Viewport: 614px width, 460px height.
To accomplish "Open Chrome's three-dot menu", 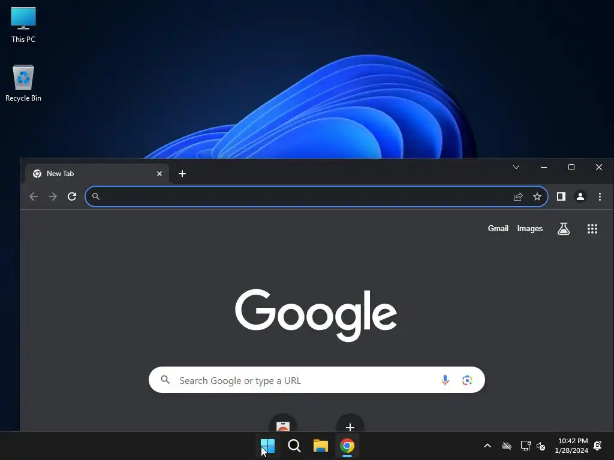I will (x=600, y=196).
